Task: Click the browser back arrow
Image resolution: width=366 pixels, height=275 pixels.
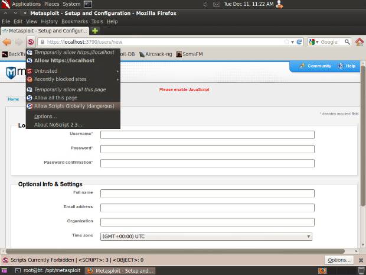Action: pos(7,42)
